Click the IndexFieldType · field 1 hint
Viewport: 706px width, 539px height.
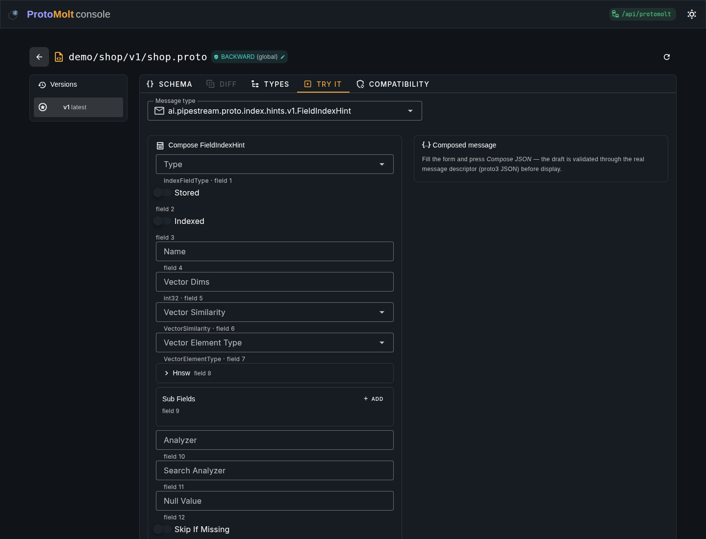pos(198,181)
